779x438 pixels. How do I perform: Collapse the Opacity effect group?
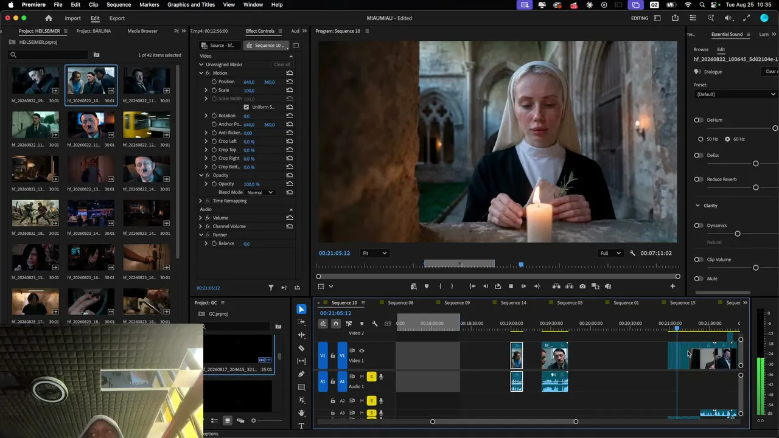pos(201,175)
